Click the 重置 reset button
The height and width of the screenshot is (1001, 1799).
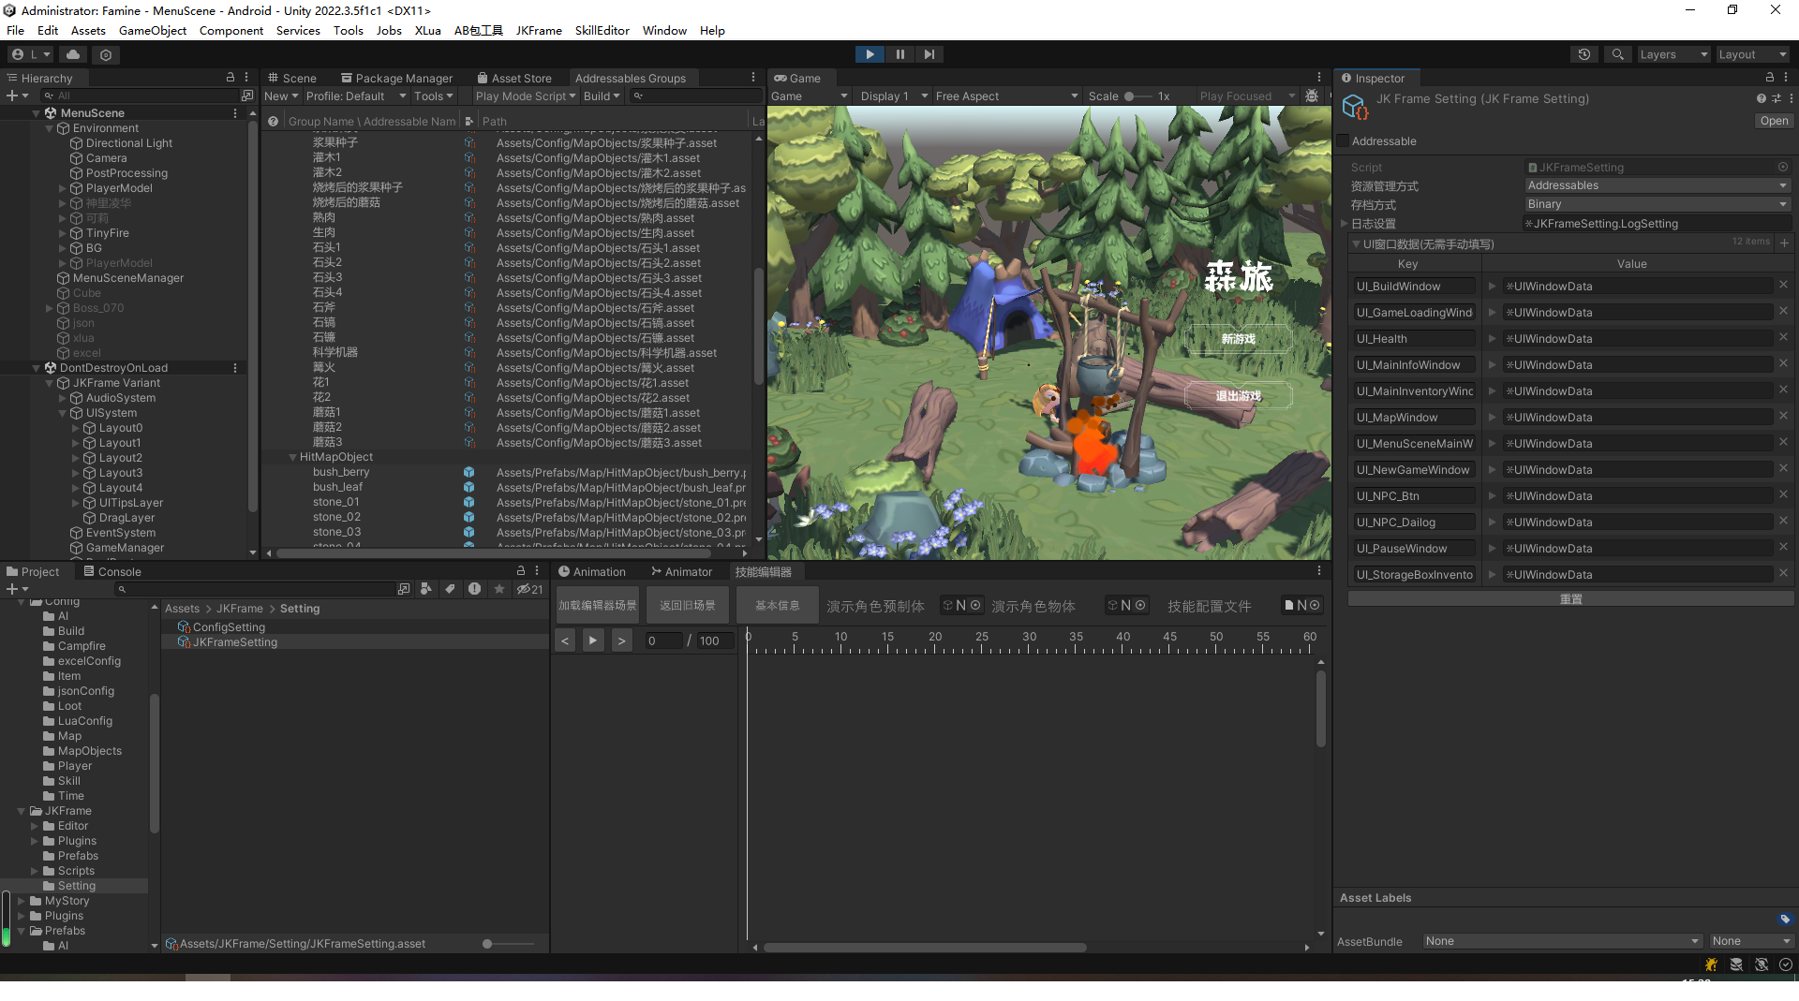[x=1570, y=599]
